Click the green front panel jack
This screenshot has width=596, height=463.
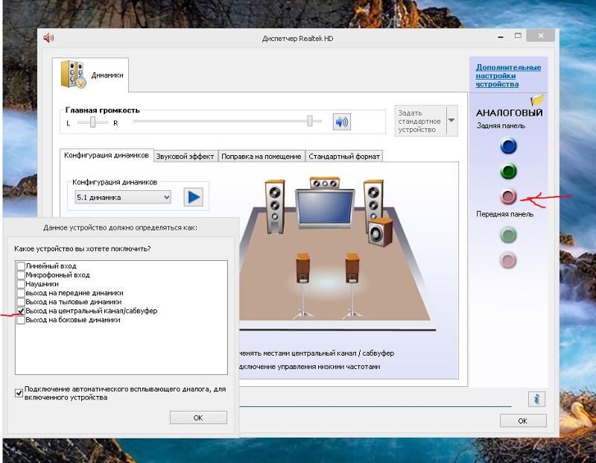pos(508,235)
